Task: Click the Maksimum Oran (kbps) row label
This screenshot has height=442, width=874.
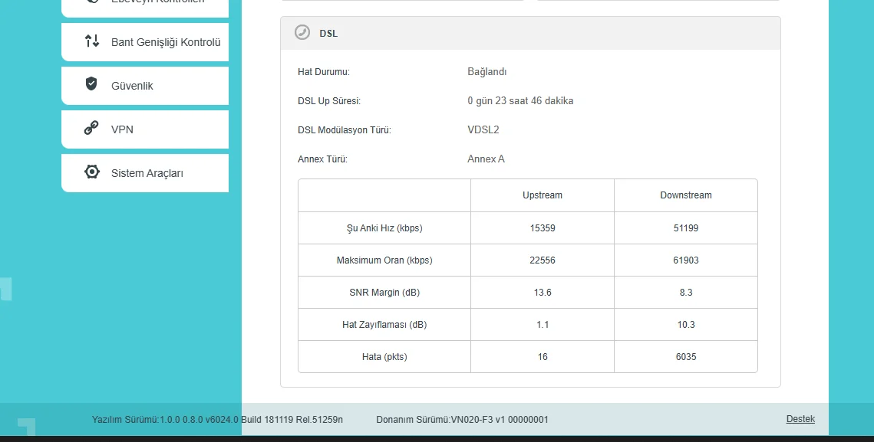Action: click(x=384, y=260)
